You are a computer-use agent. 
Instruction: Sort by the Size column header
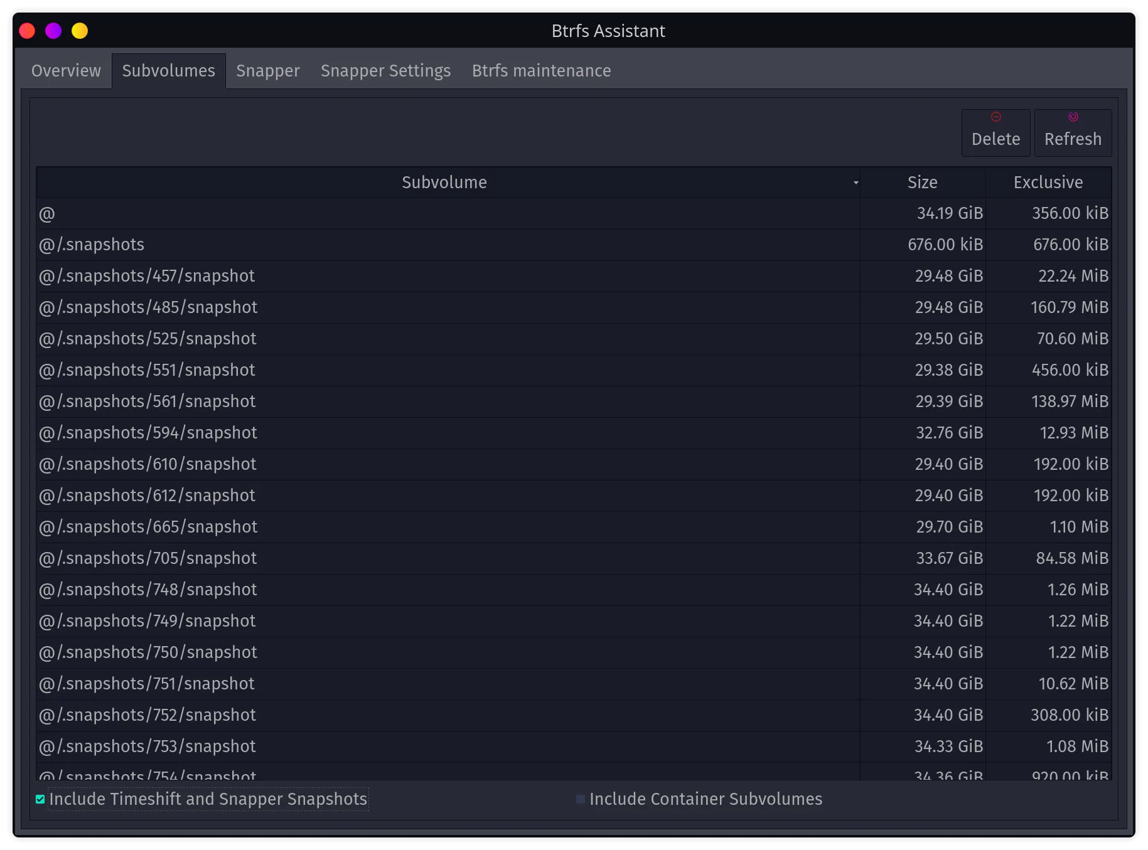[922, 183]
